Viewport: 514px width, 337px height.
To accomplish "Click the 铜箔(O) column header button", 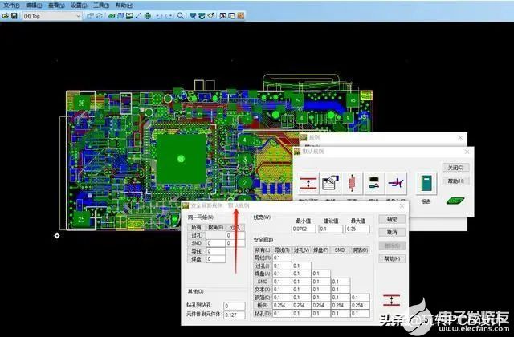I will pos(361,250).
